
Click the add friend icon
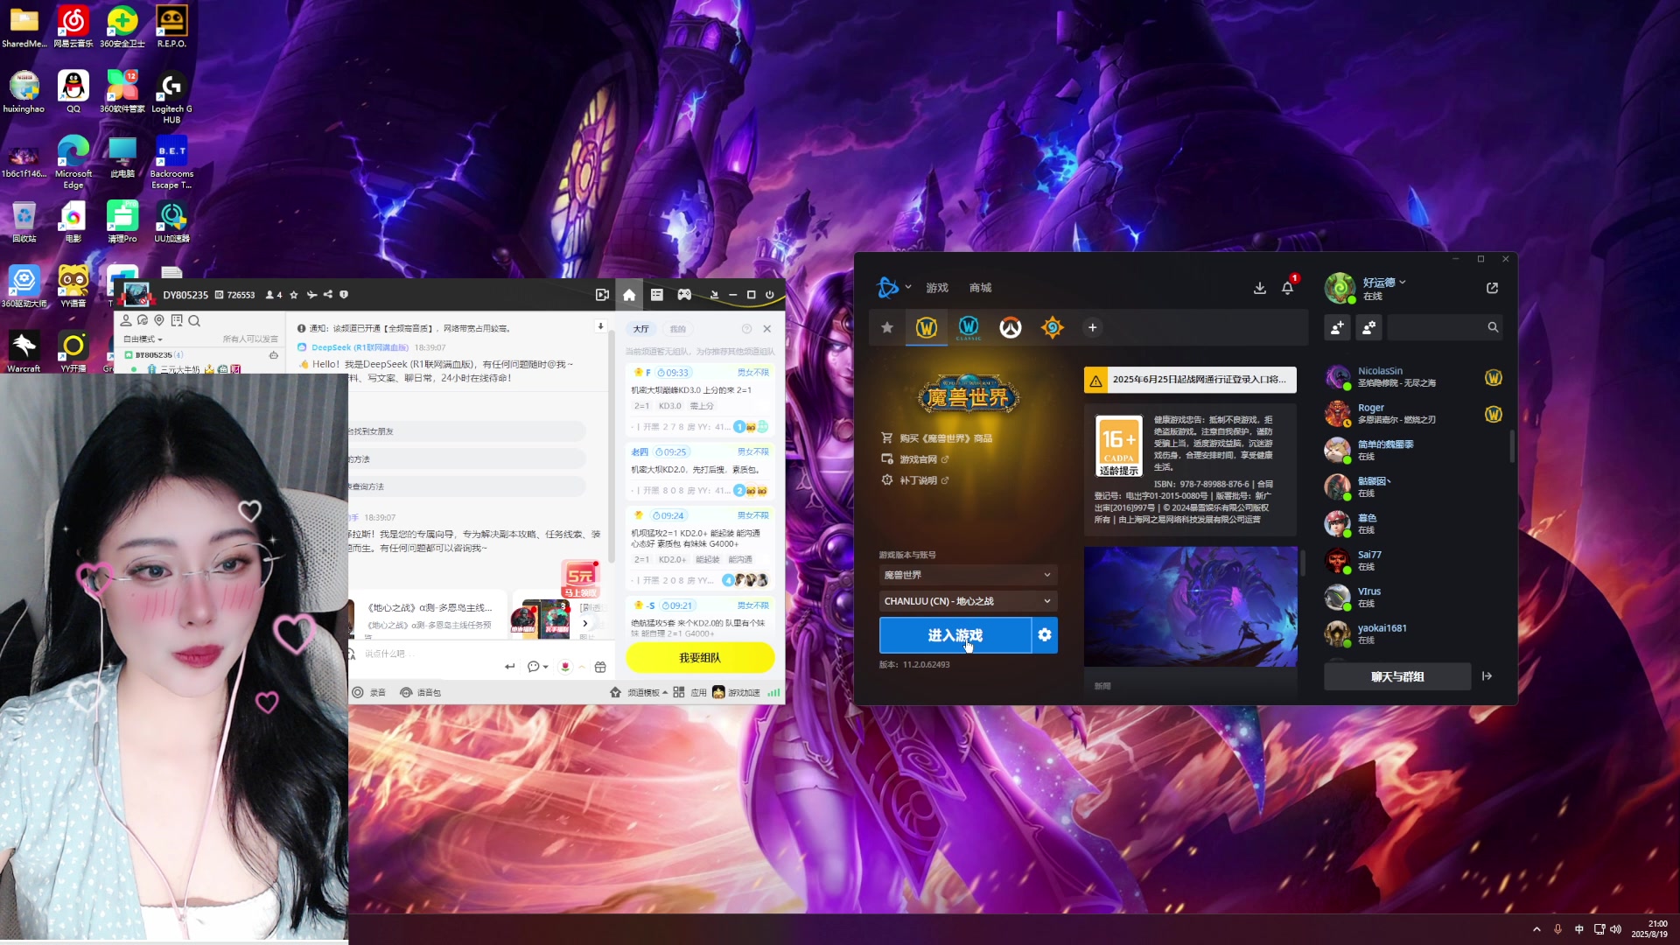point(1337,327)
